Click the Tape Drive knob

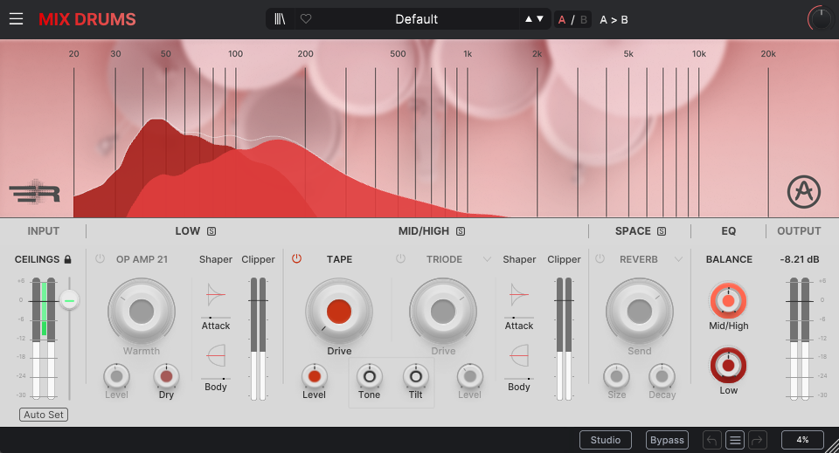click(x=339, y=312)
